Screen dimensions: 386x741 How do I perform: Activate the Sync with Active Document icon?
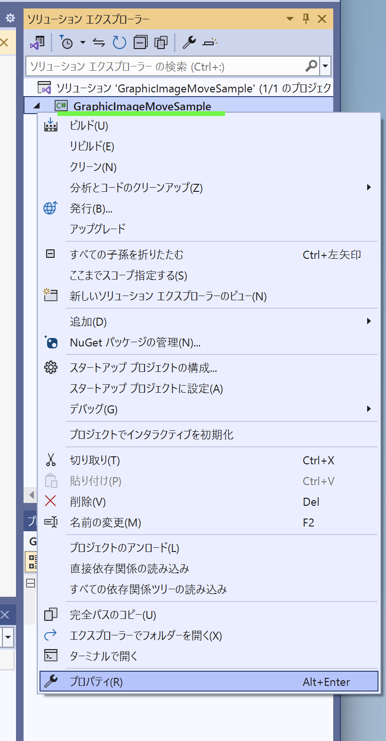(99, 42)
